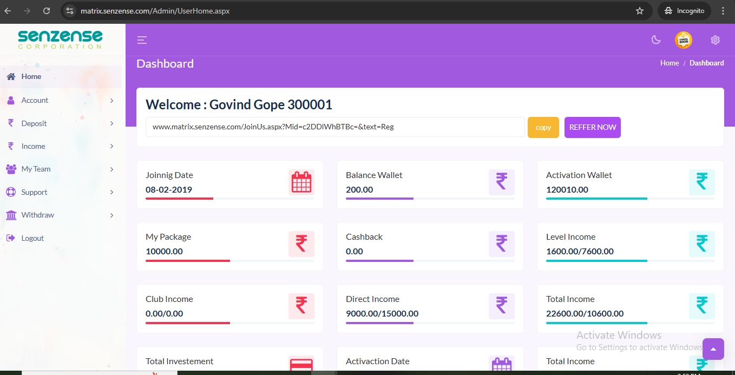
Task: Copy the referral link with copy button
Action: 543,127
